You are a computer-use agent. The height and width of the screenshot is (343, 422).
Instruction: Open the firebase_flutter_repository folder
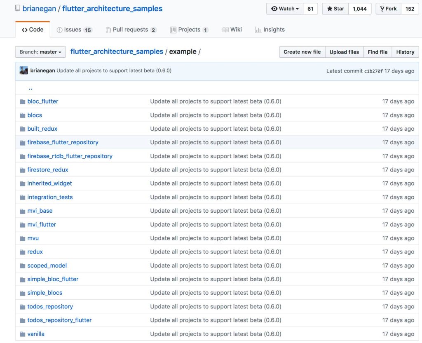pos(63,142)
